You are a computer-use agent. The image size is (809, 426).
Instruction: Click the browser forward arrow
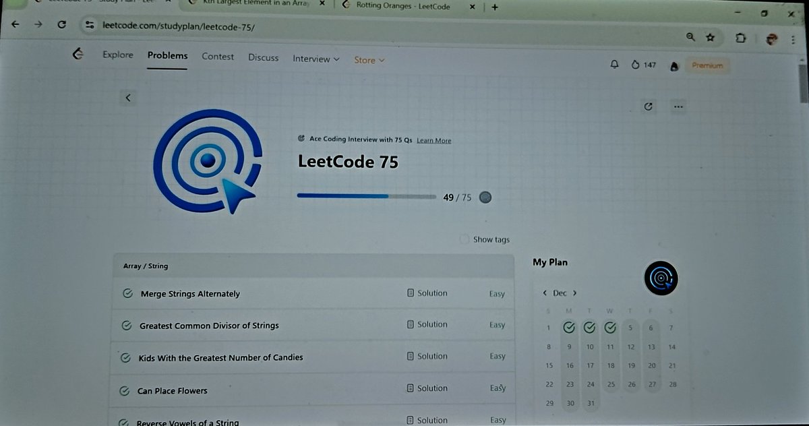click(x=38, y=24)
